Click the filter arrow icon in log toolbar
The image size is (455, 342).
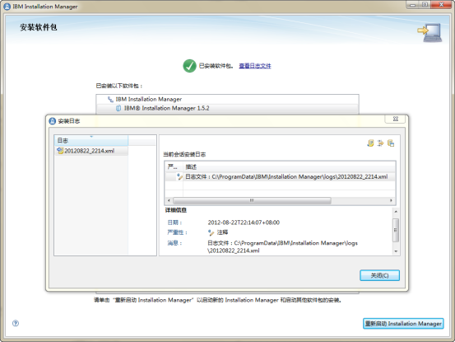[x=380, y=143]
